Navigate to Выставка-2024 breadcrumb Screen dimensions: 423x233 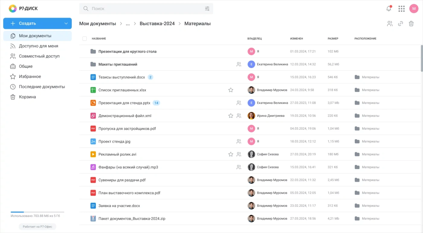(157, 24)
